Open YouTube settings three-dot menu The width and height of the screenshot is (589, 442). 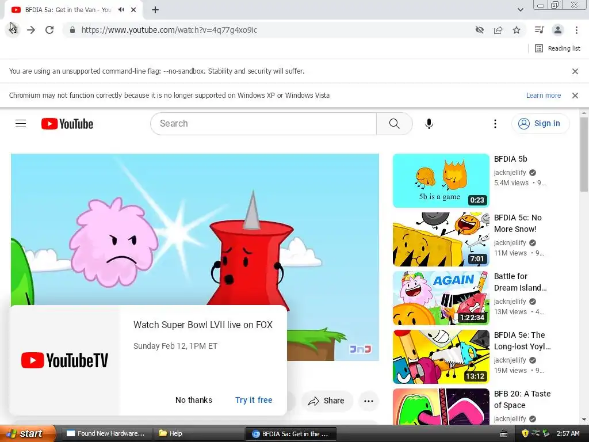coord(495,123)
